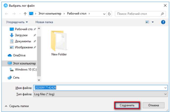Click the Отмена button
The image size is (170, 112).
(153, 105)
